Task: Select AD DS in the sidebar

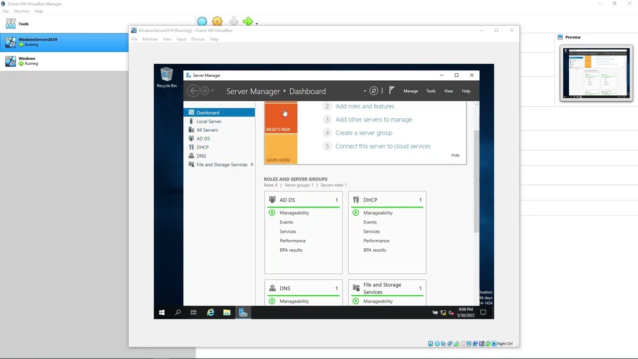Action: [x=219, y=139]
